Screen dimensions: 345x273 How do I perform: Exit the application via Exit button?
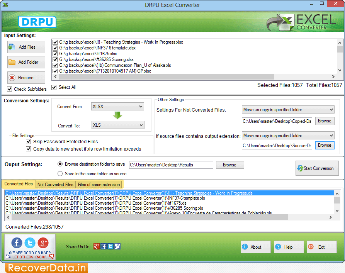point(322,247)
